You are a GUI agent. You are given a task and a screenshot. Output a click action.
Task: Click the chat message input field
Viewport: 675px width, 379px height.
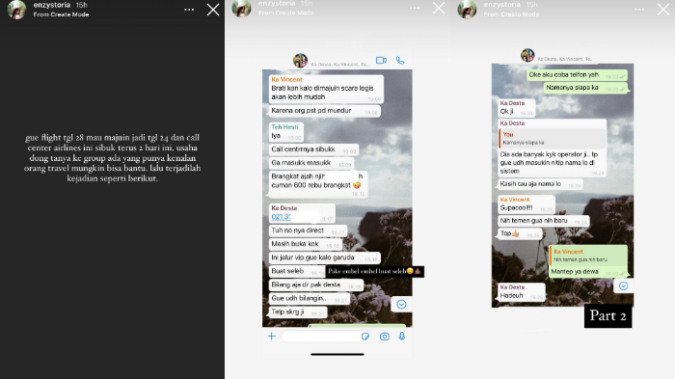327,337
